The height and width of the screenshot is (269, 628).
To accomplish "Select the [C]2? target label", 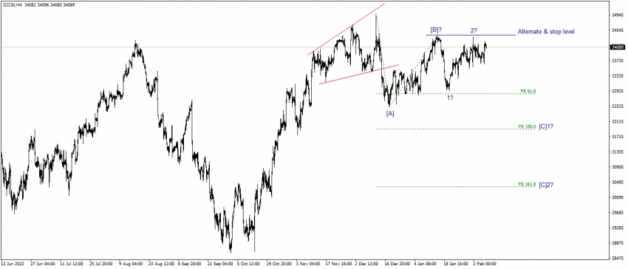I will pyautogui.click(x=546, y=185).
